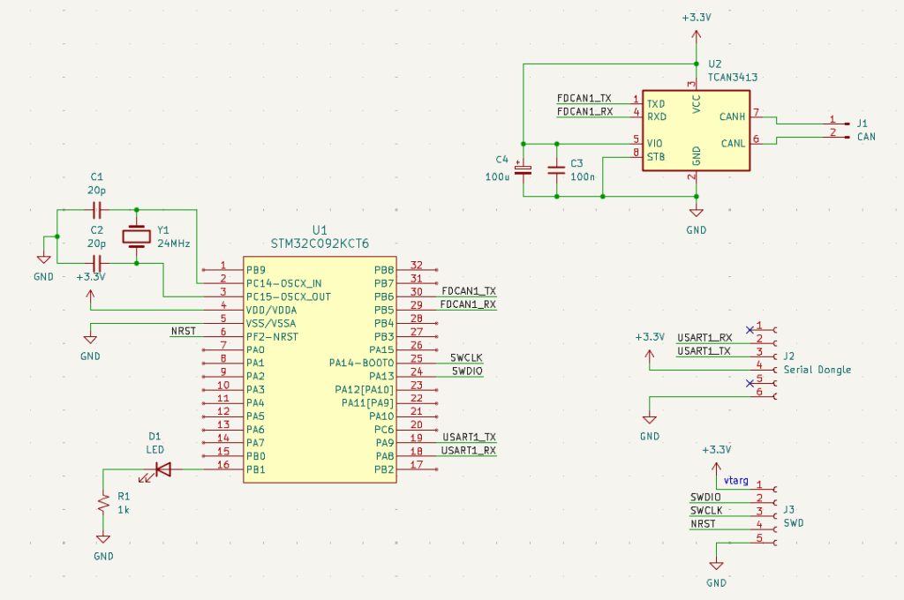Click the USART1_TX label at J2 pin 3
The width and height of the screenshot is (904, 600).
point(704,351)
